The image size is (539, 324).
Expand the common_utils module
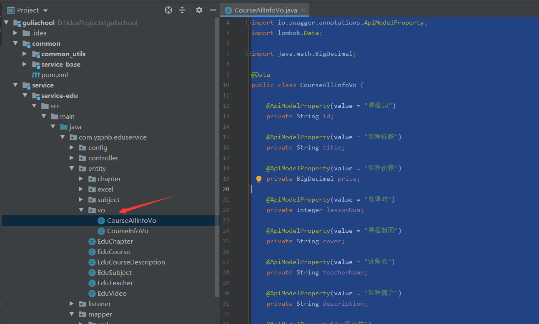click(25, 54)
